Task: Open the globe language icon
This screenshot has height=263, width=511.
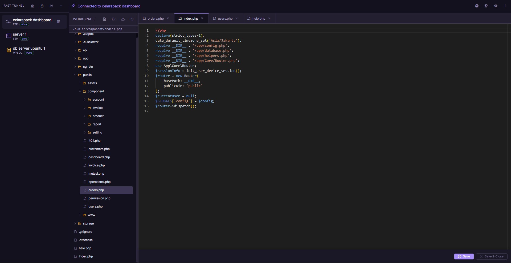Action: click(477, 6)
